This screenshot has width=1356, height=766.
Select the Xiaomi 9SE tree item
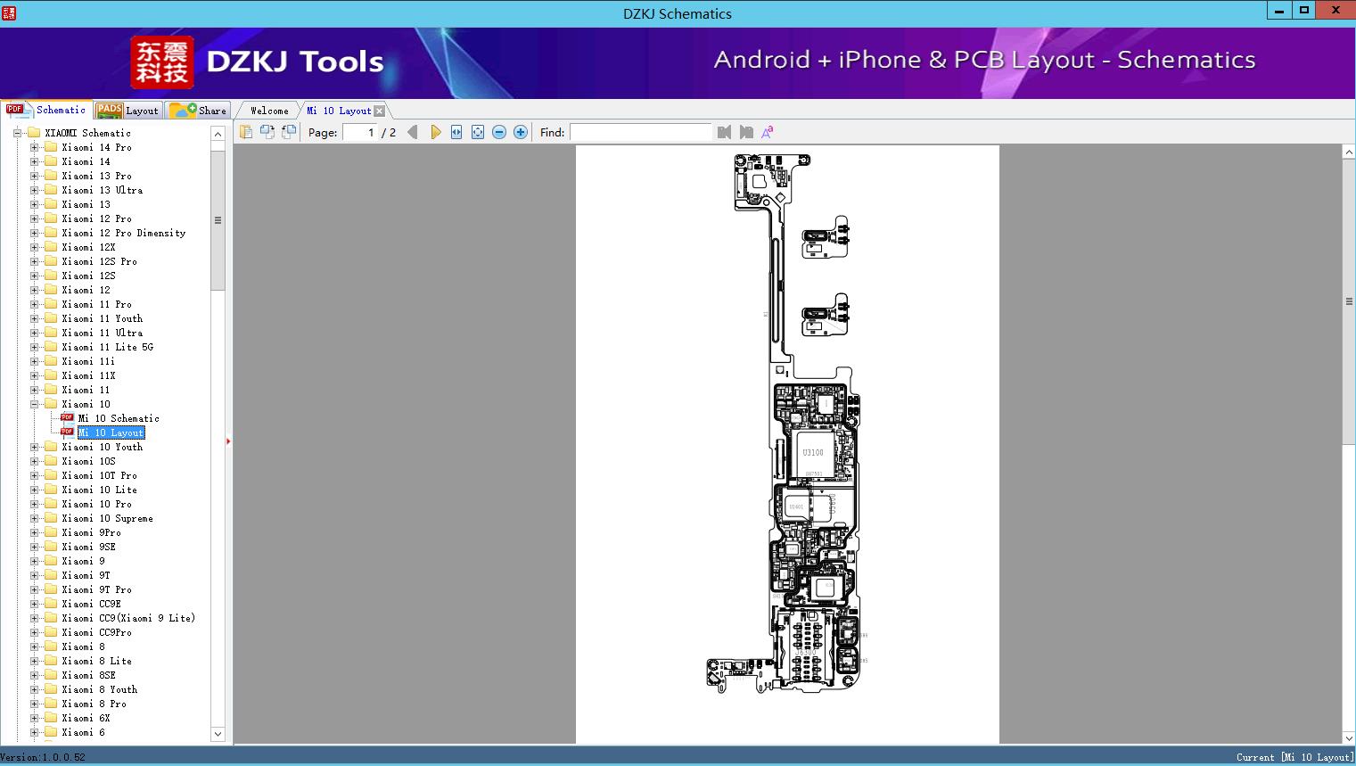tap(89, 547)
